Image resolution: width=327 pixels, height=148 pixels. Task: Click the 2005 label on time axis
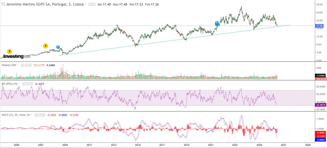[x=17, y=145]
